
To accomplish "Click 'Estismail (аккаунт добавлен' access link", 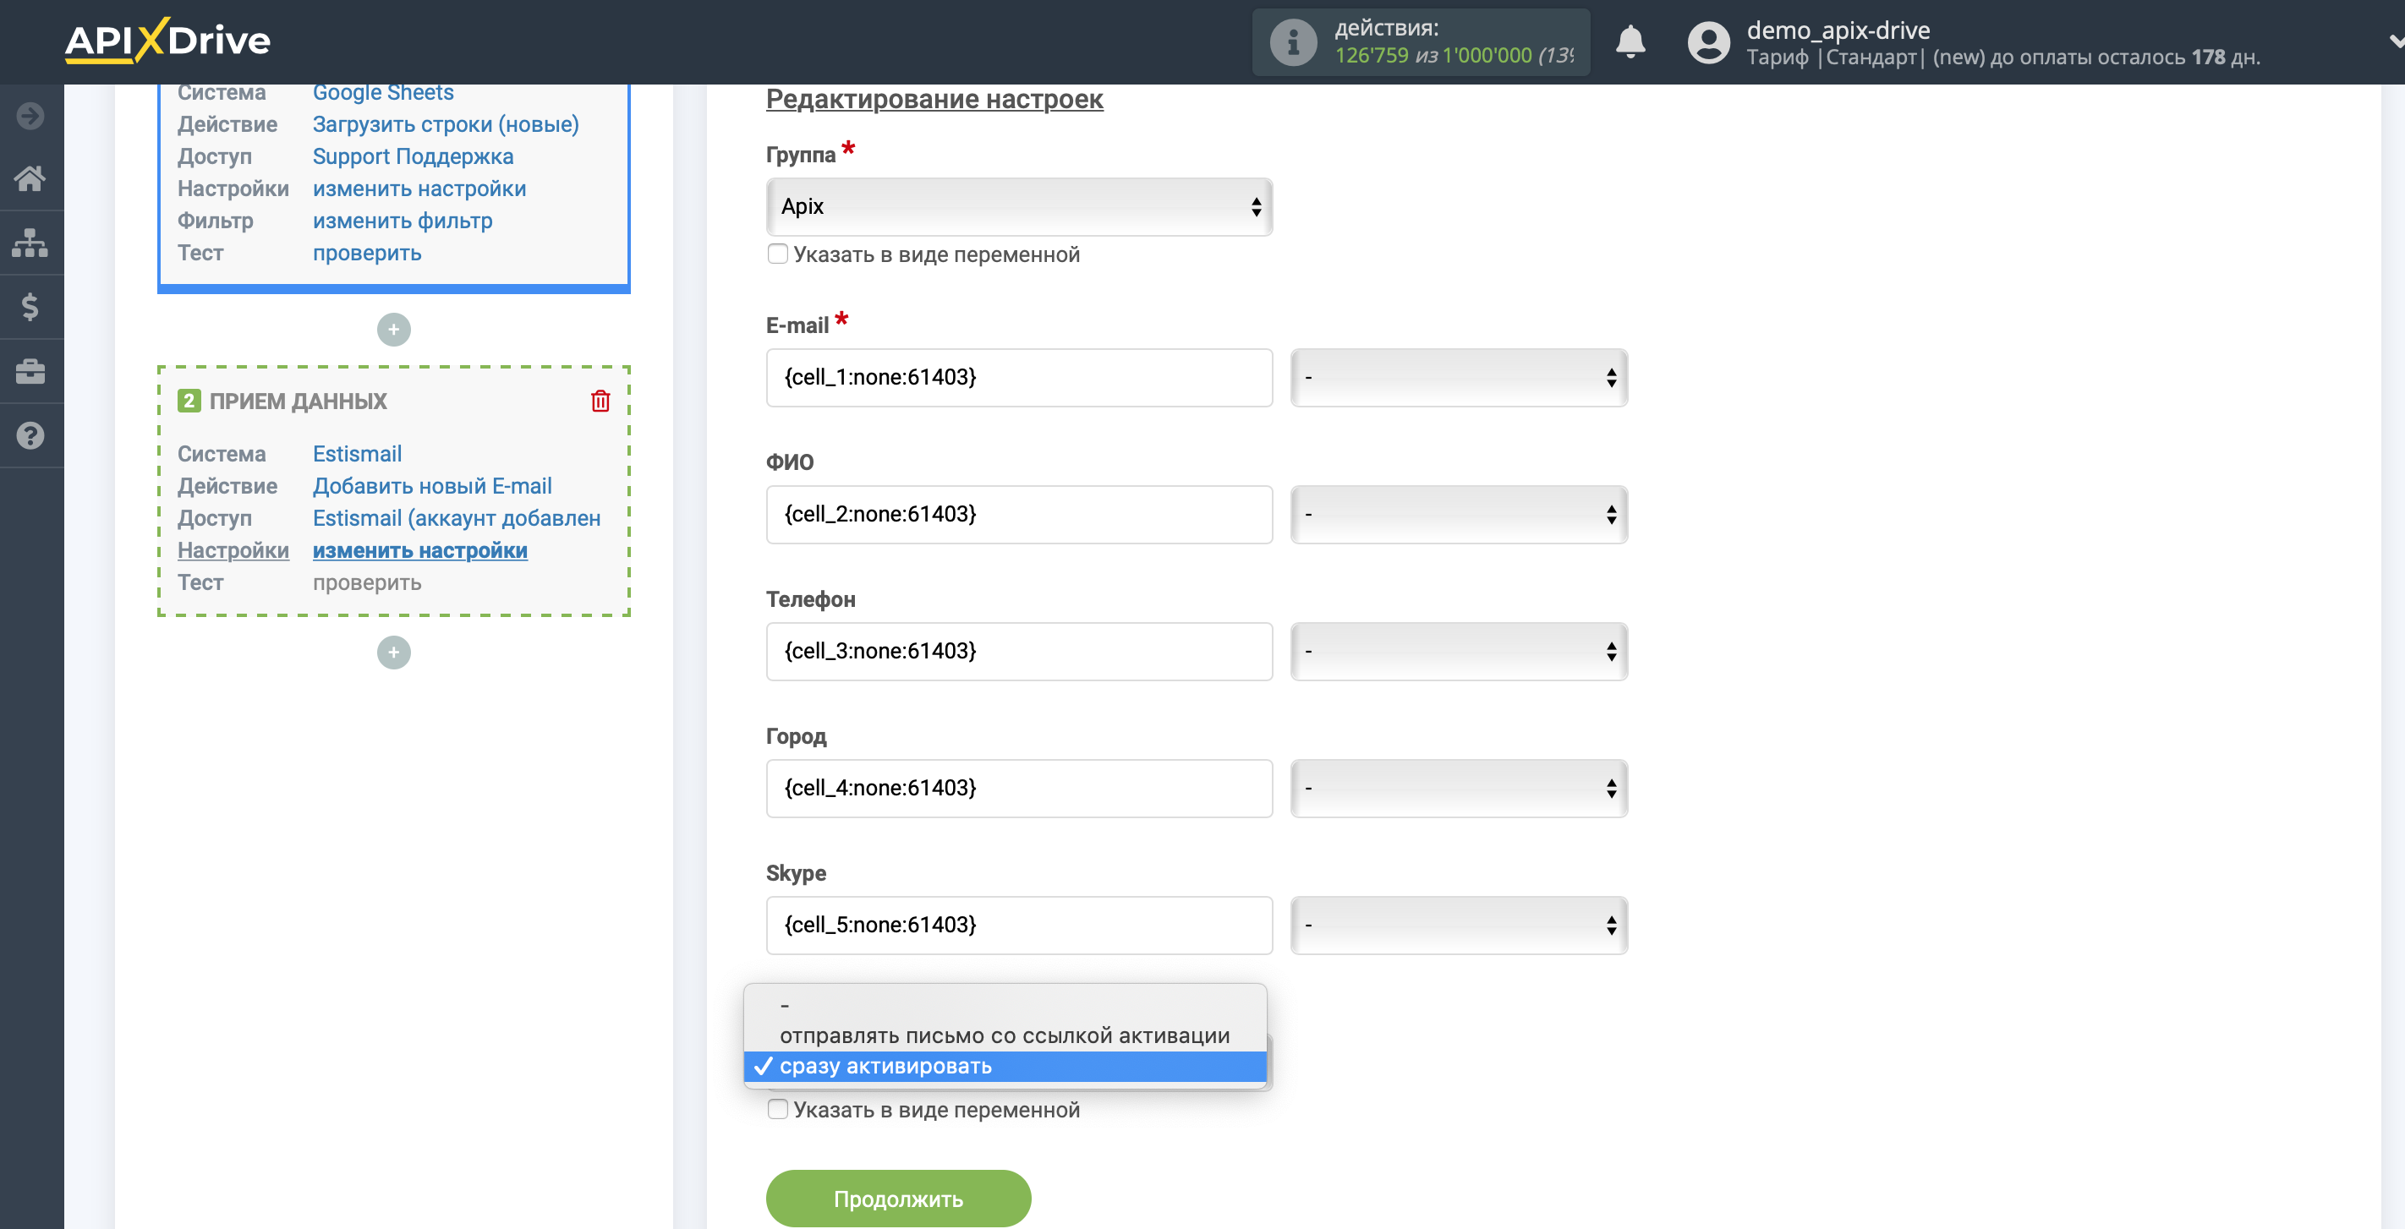I will pyautogui.click(x=457, y=518).
